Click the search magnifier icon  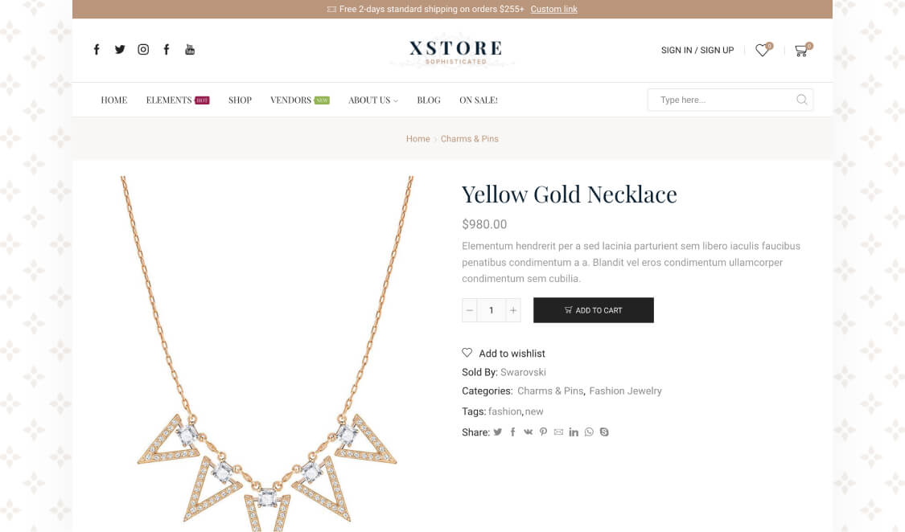pyautogui.click(x=802, y=100)
